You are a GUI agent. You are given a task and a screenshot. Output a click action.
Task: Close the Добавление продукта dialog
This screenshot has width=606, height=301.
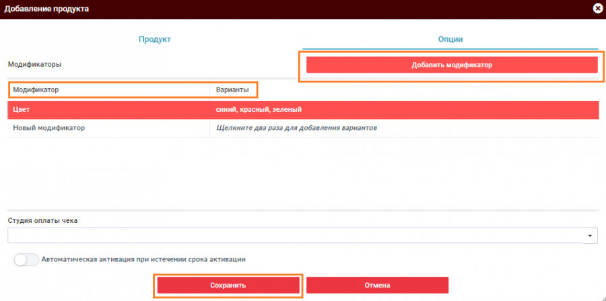click(x=597, y=9)
